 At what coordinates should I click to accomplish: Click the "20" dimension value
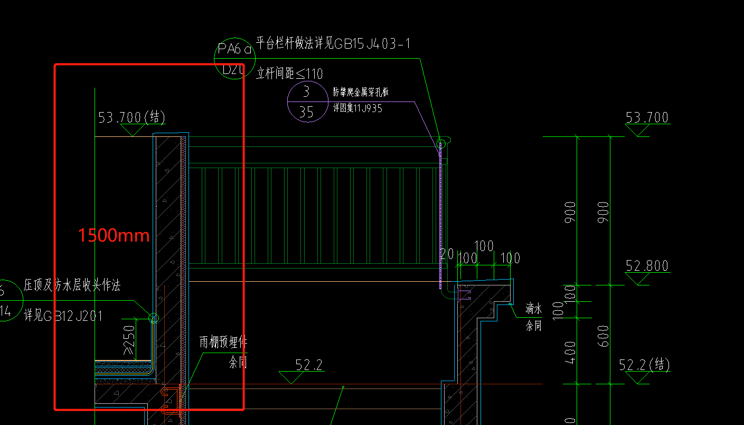click(447, 254)
